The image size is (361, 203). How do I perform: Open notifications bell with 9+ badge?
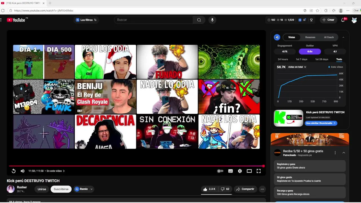pyautogui.click(x=343, y=20)
